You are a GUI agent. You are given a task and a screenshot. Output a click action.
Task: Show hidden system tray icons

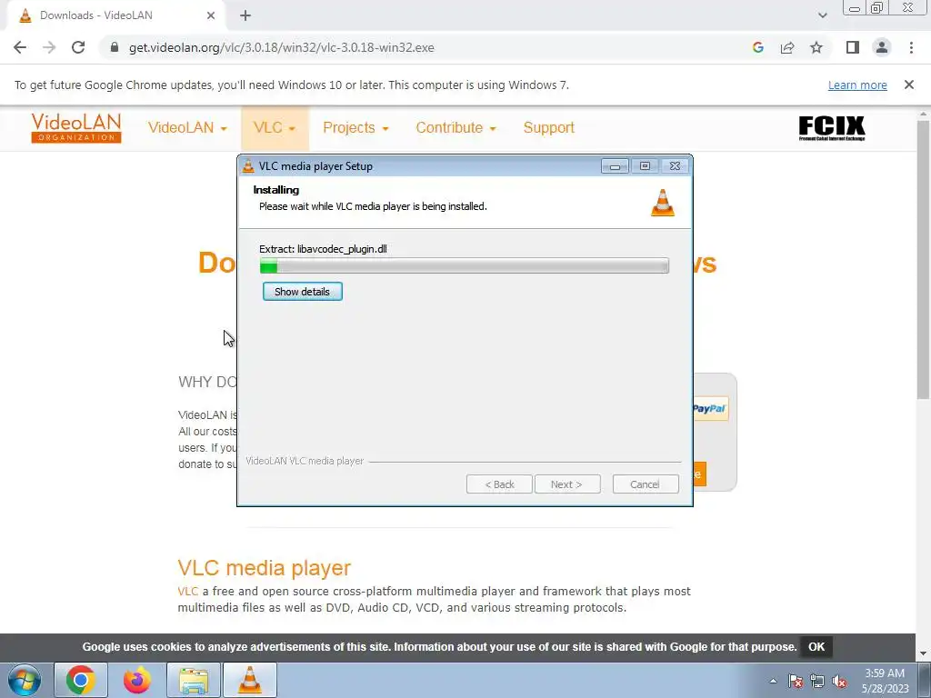click(x=773, y=681)
